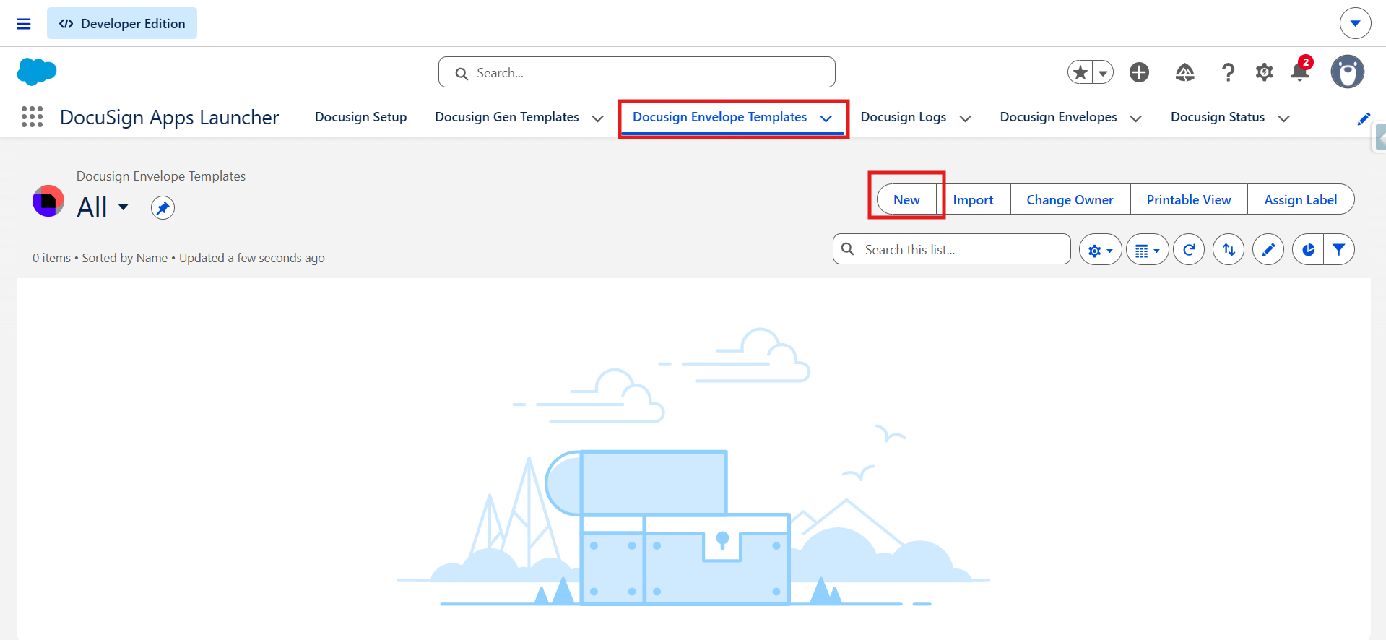Open the All list view dropdown
Screen dimensions: 1386x640
pyautogui.click(x=124, y=207)
